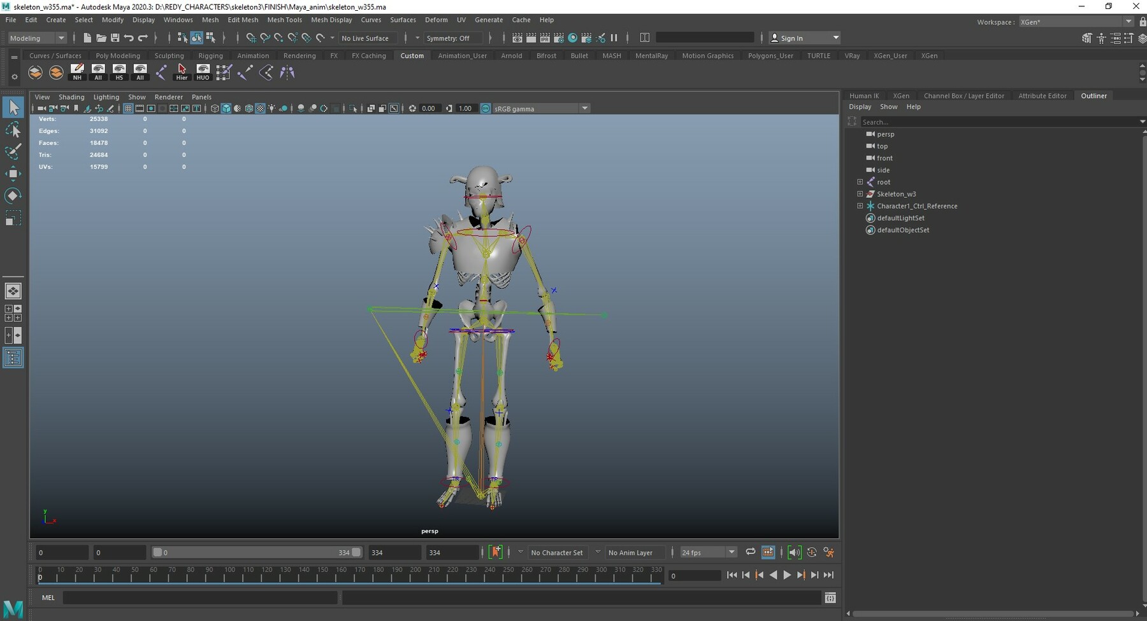Toggle the sRGB gamma color management button
This screenshot has height=621, width=1147.
(486, 109)
